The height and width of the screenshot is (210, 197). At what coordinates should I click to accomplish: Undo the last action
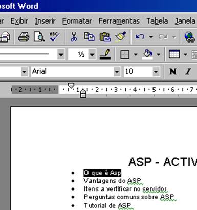tap(140, 37)
